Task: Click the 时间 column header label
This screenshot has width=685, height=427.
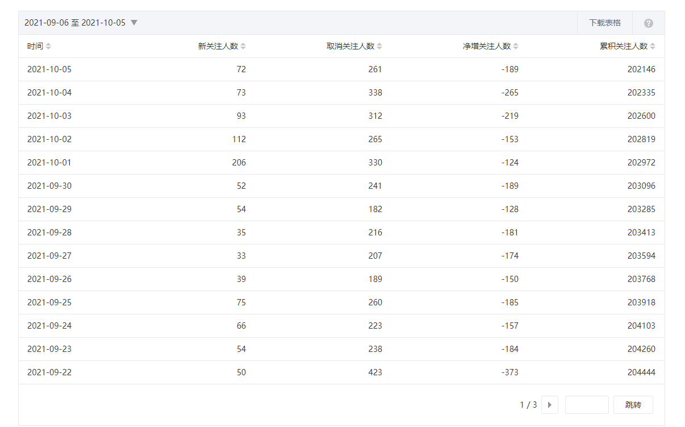Action: click(35, 47)
